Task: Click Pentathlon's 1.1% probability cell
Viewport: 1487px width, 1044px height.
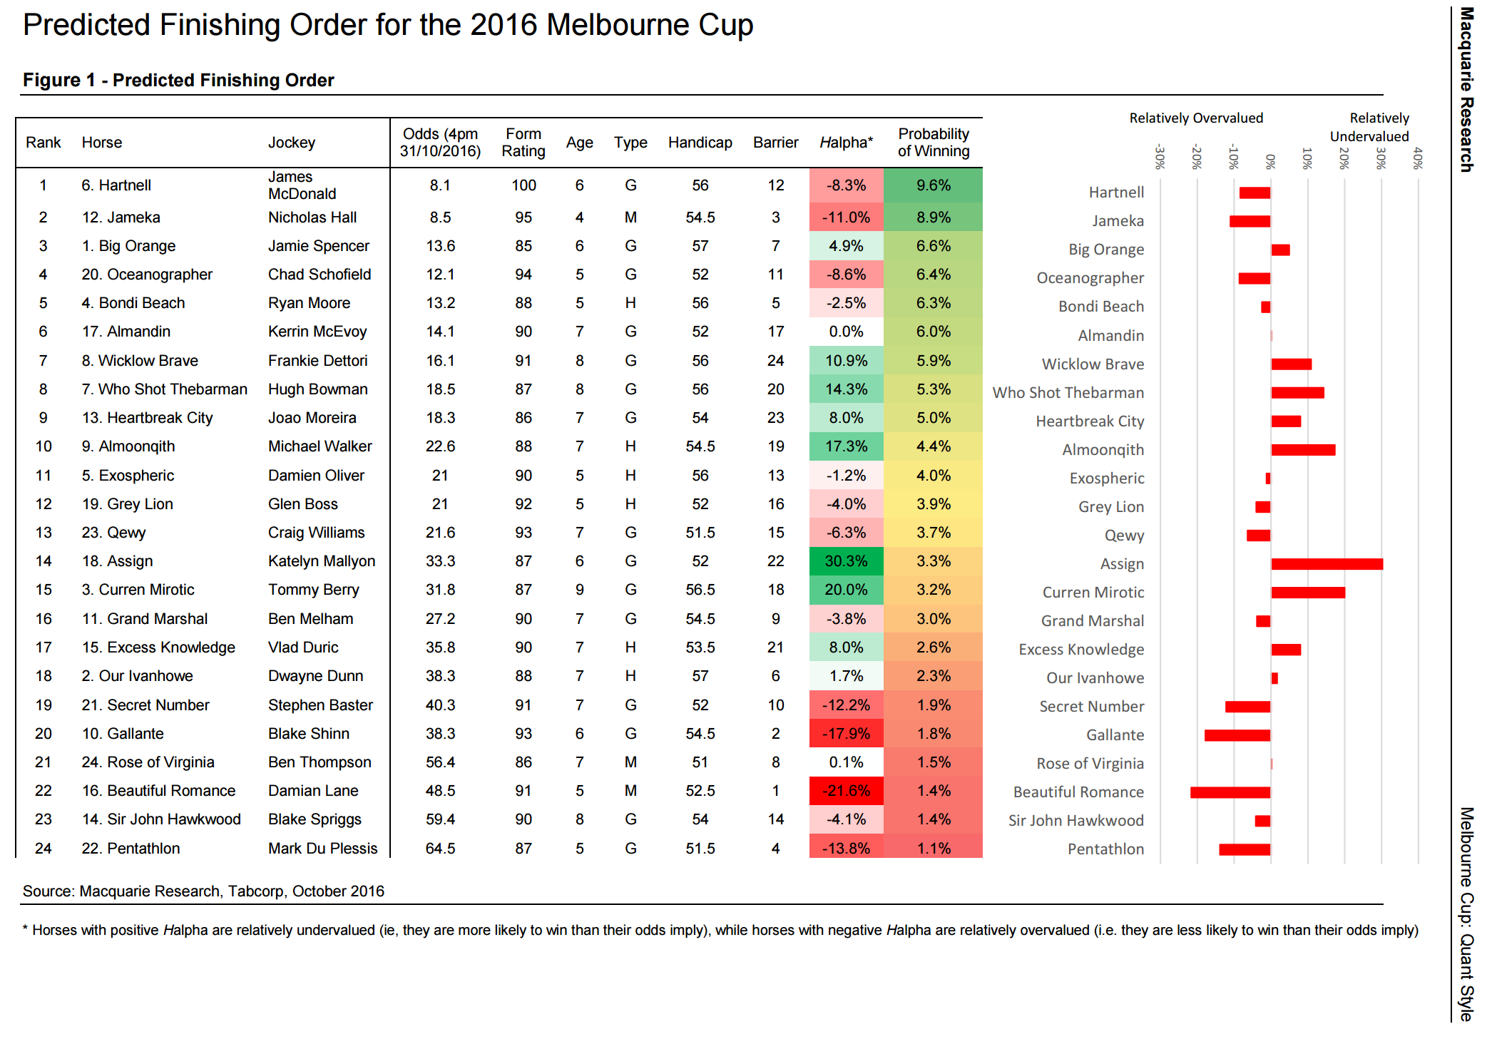Action: coord(933,849)
